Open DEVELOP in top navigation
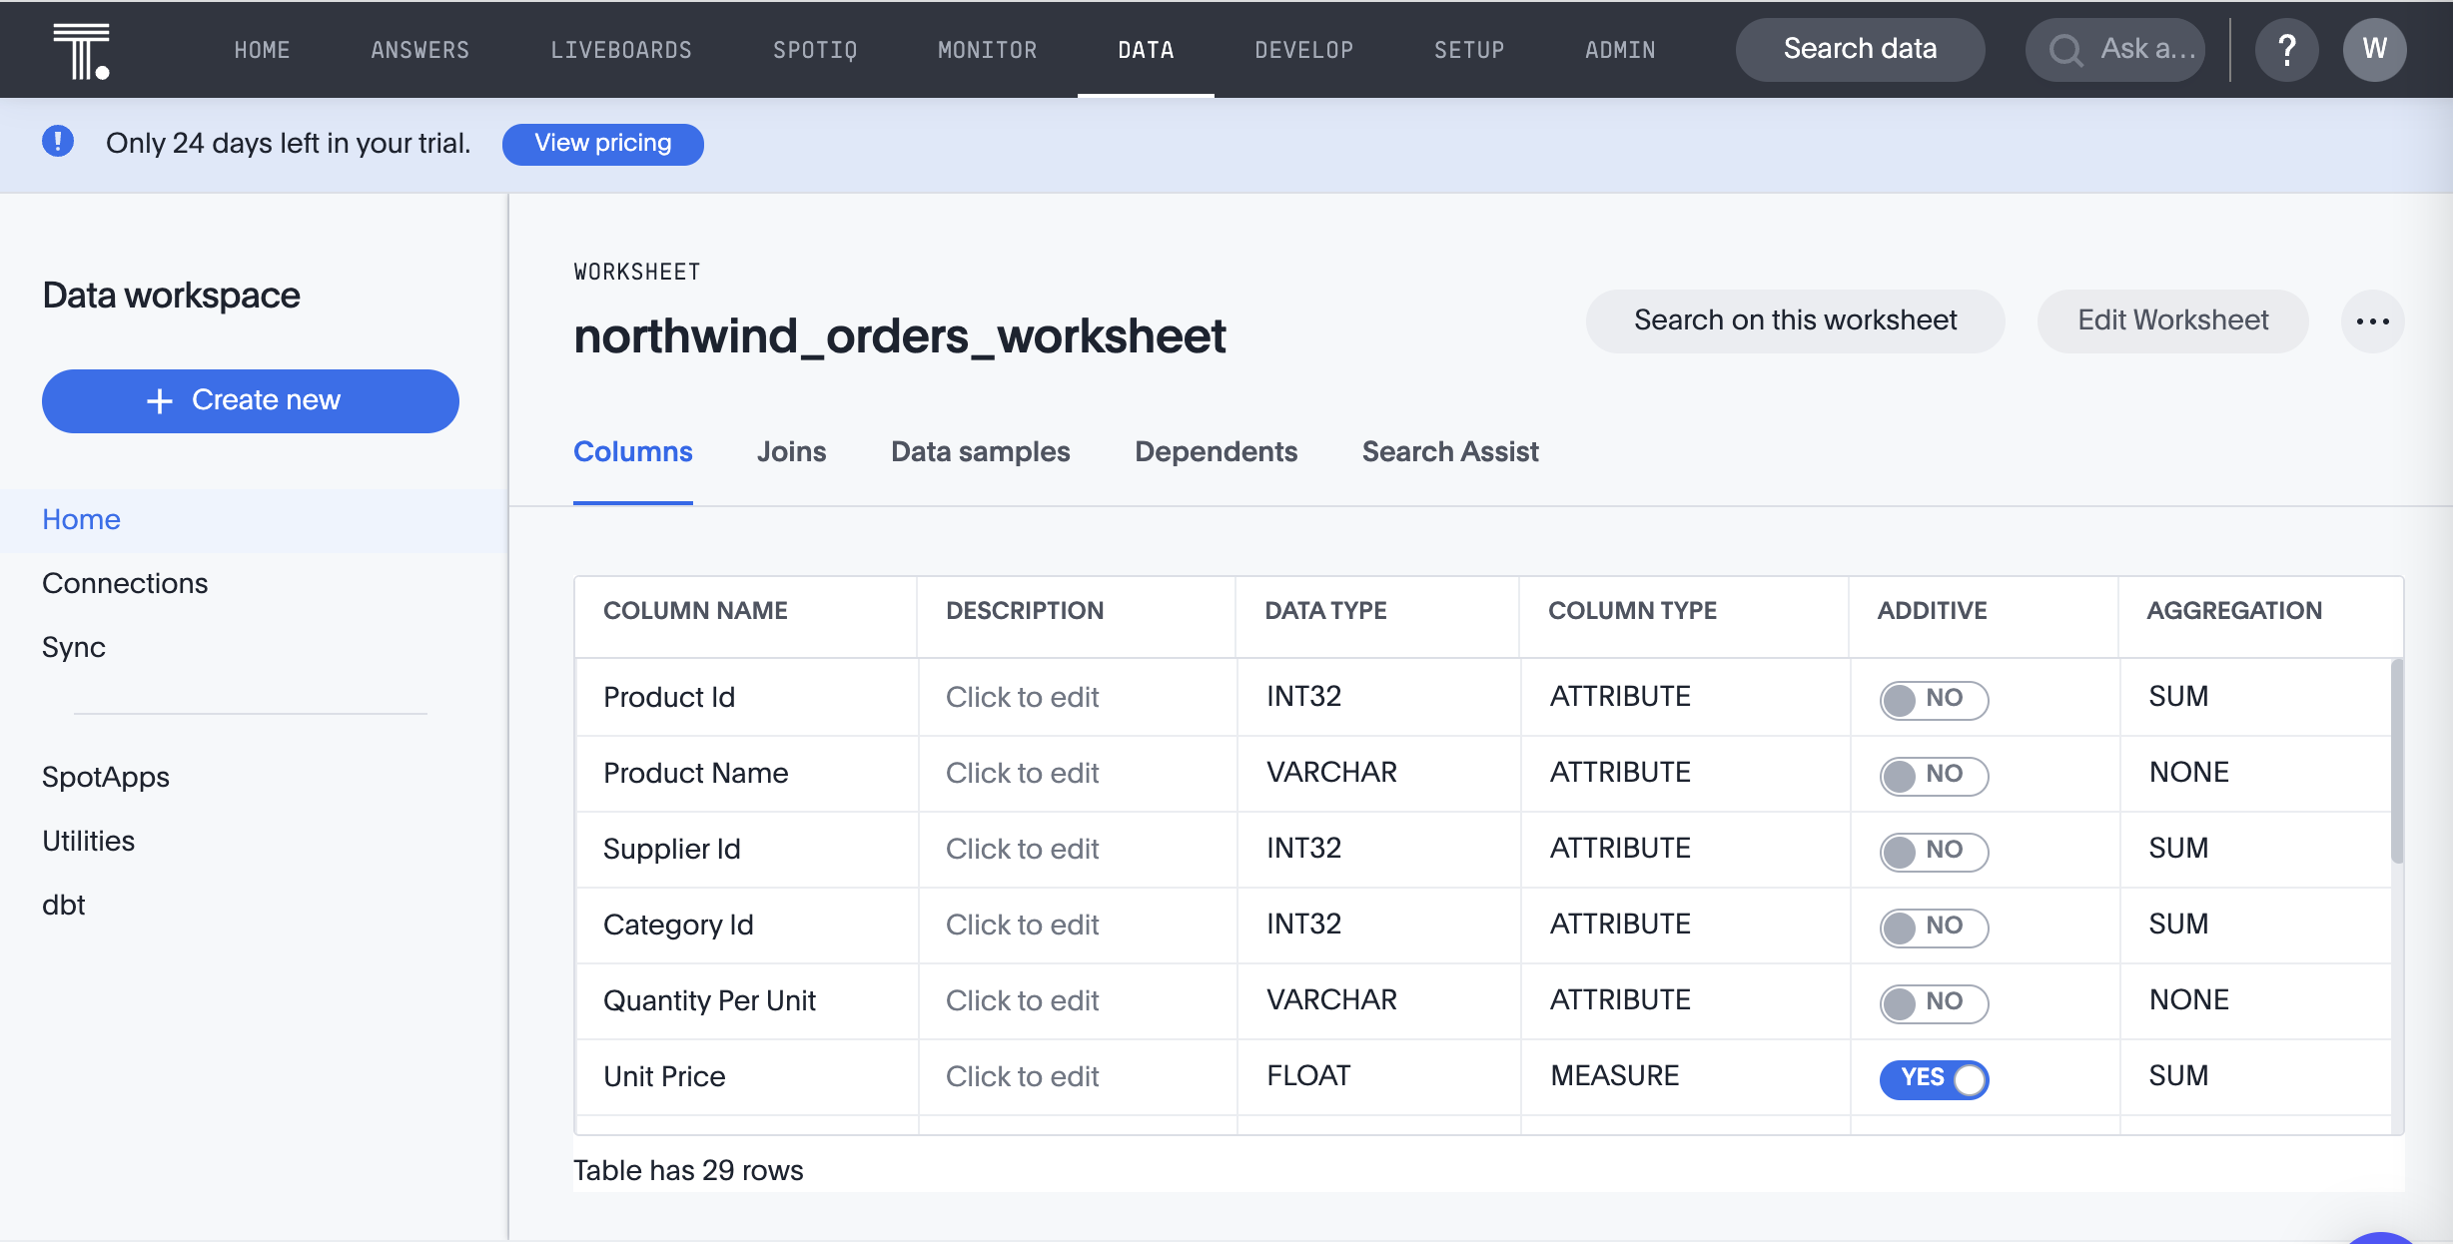Screen dimensions: 2453x1244 (1303, 50)
